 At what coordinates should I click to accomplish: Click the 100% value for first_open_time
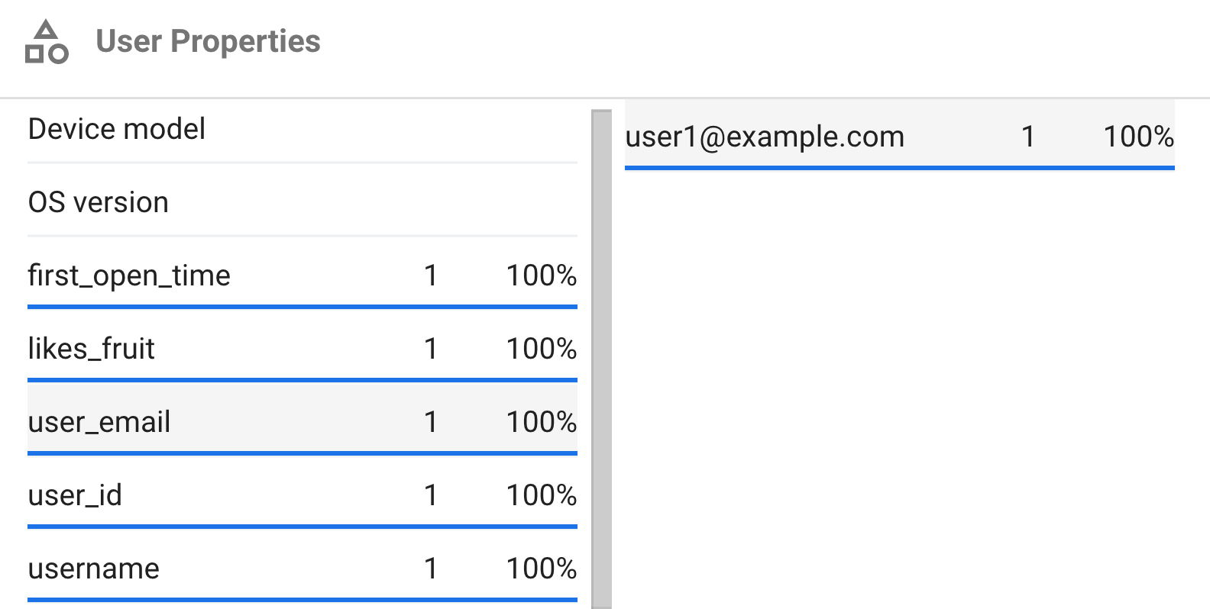point(542,275)
